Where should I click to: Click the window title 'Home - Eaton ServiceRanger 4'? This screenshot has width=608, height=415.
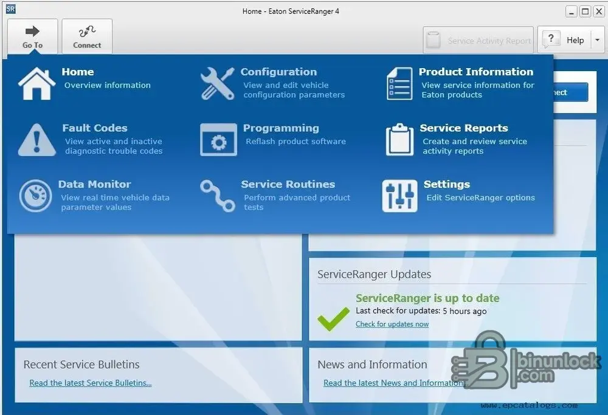coord(291,11)
